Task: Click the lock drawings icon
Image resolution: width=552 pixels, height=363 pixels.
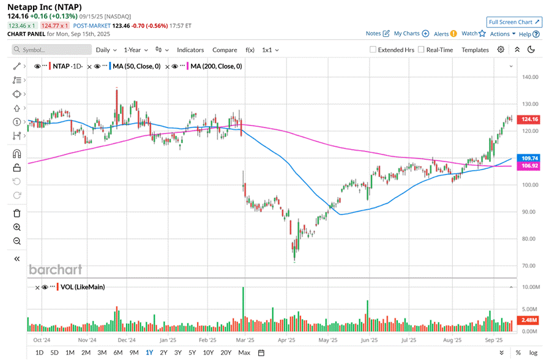Action: coord(17,168)
